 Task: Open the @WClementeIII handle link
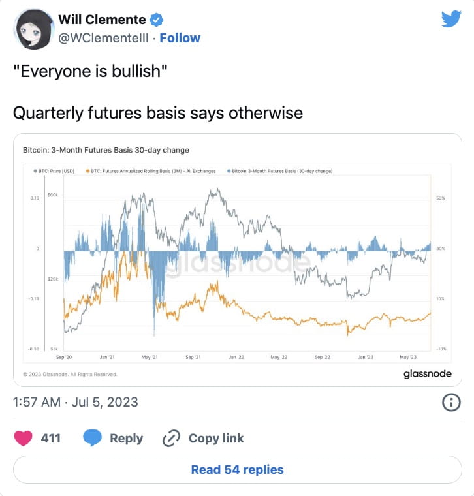pos(103,38)
